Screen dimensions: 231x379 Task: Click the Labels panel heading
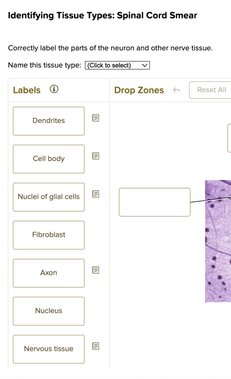click(x=27, y=90)
